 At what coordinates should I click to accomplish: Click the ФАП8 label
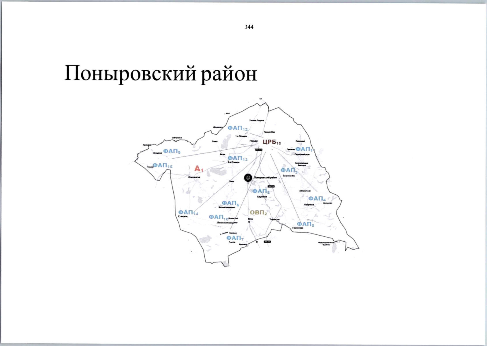click(x=306, y=224)
